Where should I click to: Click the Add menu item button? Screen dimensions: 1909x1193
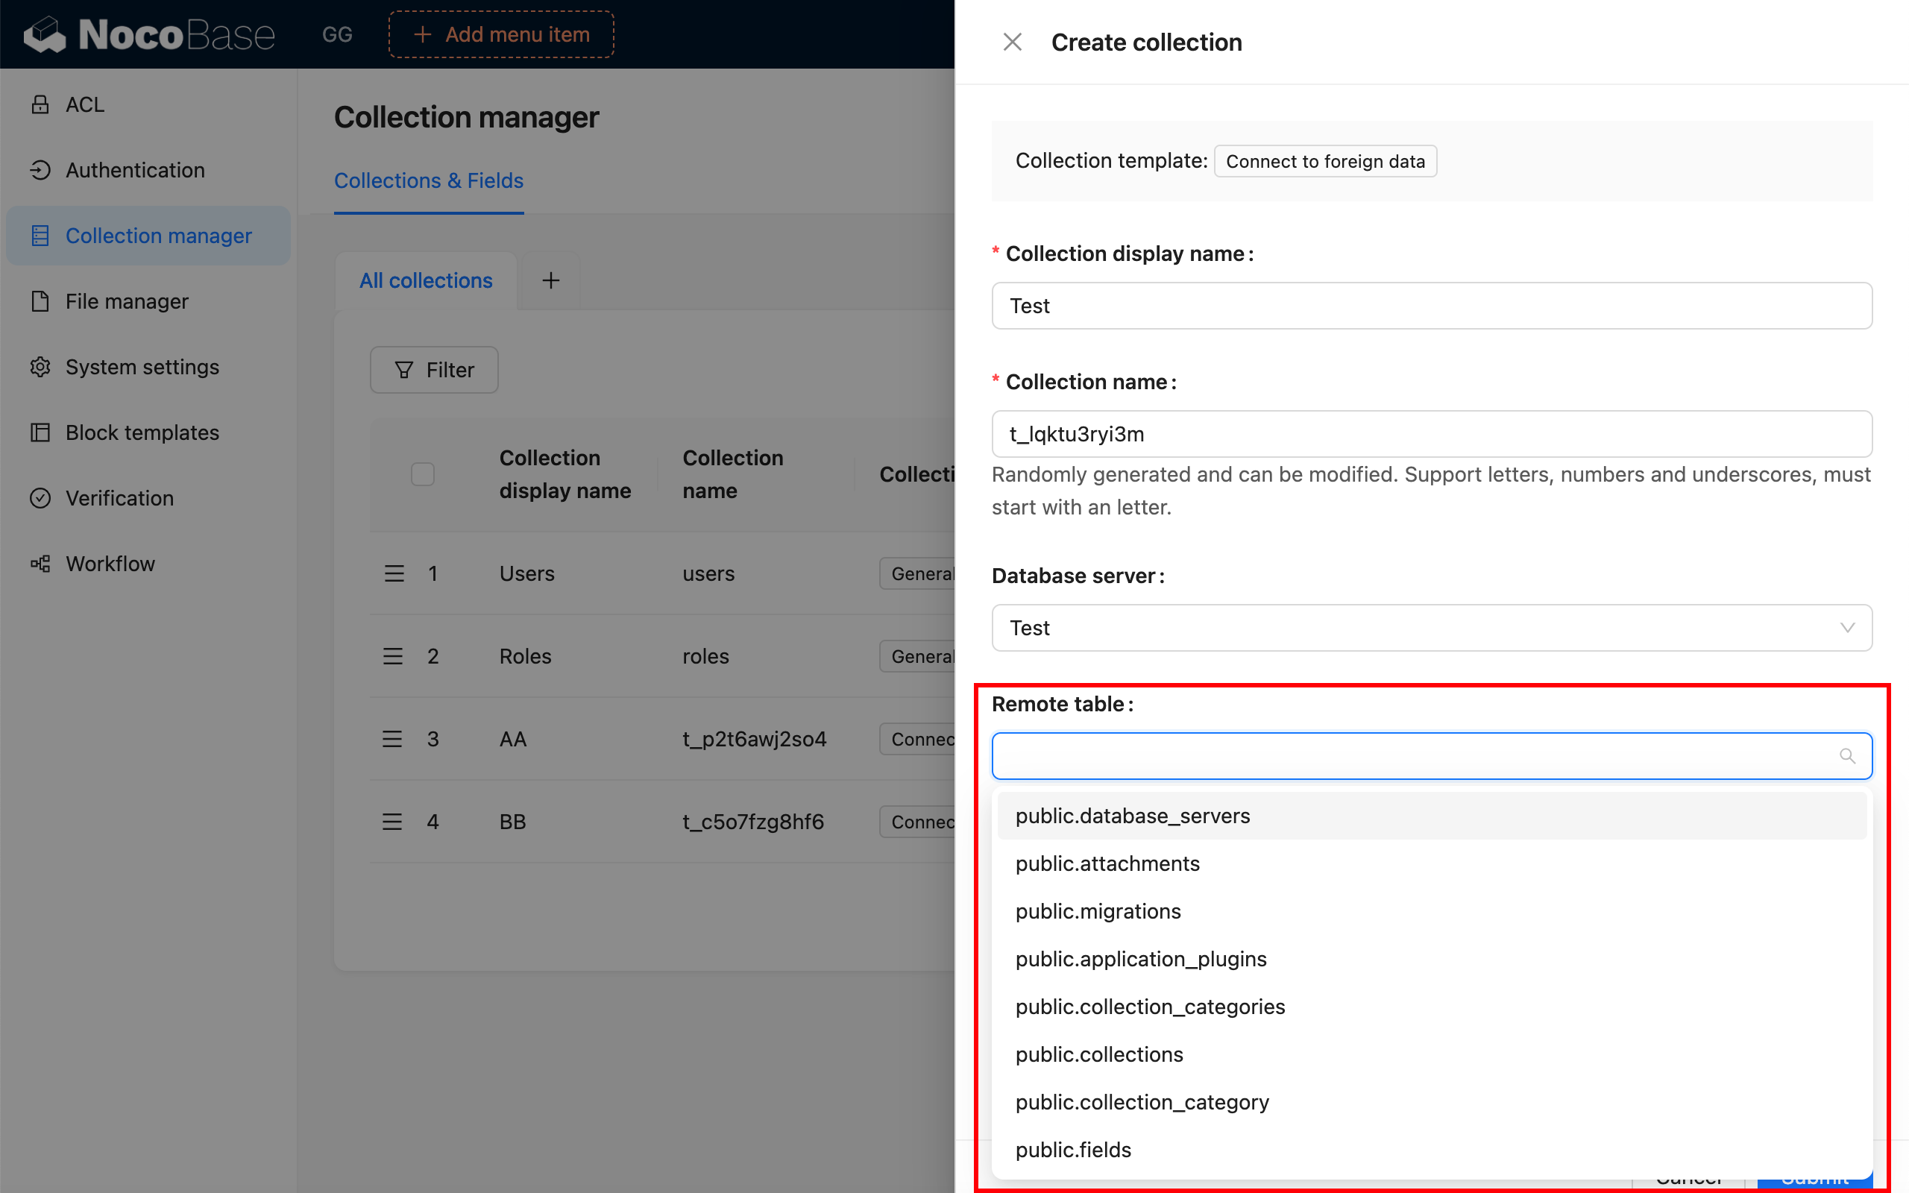point(500,34)
